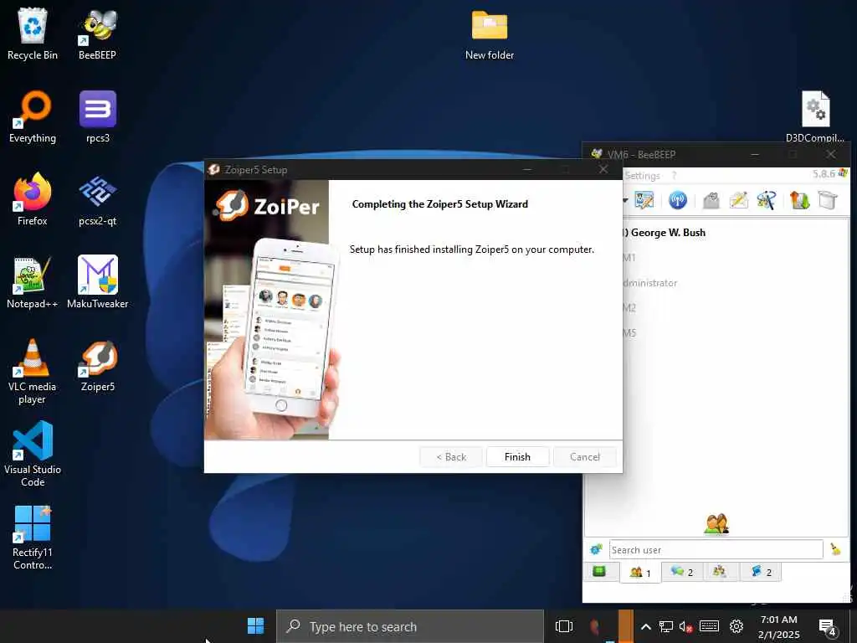Select the administrator user in BeeBEEP list
Viewport: 857px width, 643px height.
tap(649, 283)
